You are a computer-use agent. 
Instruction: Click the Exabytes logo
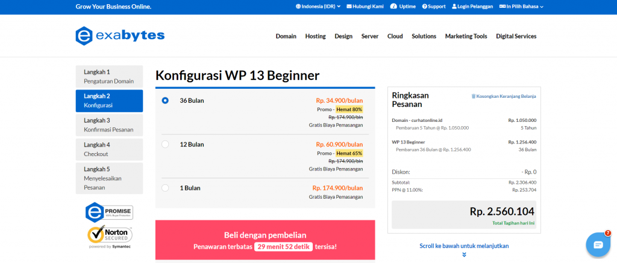(120, 36)
